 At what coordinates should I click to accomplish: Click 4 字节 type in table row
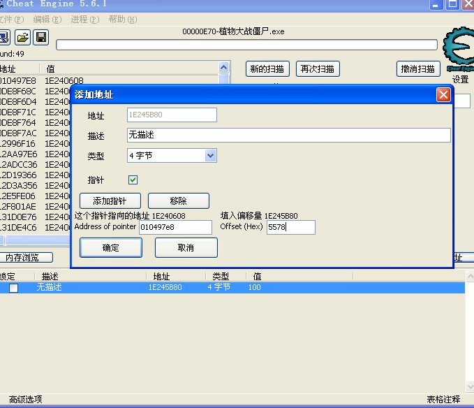tap(219, 287)
